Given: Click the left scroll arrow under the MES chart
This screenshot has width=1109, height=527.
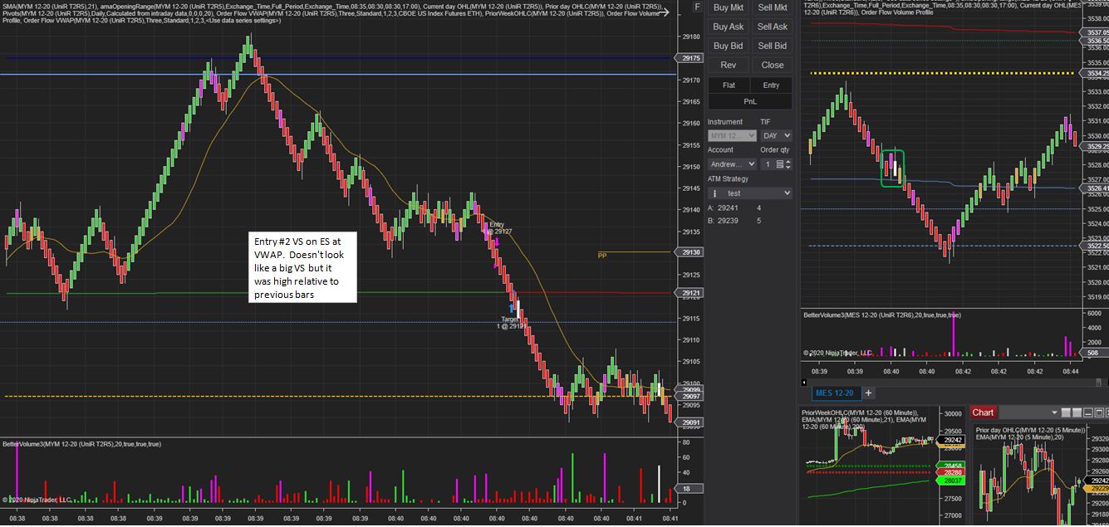Looking at the screenshot, I should (x=803, y=384).
